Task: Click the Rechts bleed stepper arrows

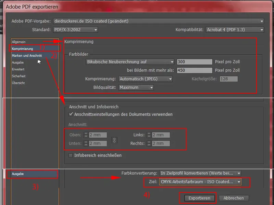Action: (149, 143)
